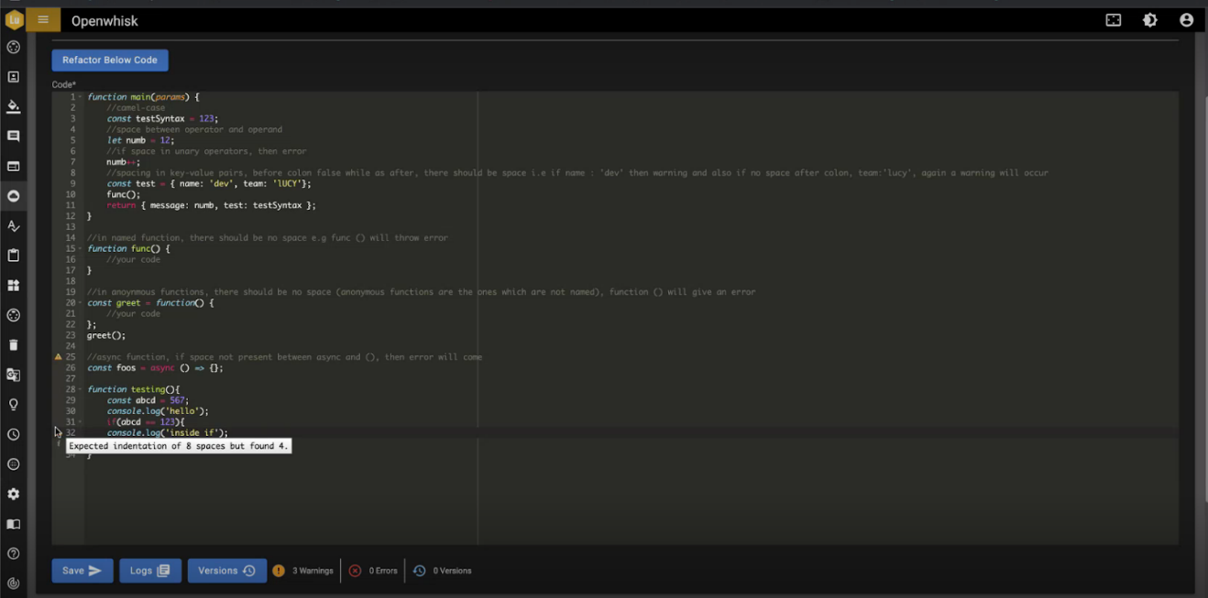Screen dimensions: 1208x598
Task: Open the clipboard sidebar icon
Action: click(14, 256)
